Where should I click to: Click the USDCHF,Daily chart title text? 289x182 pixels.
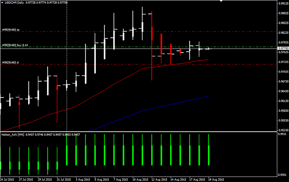coord(14,3)
